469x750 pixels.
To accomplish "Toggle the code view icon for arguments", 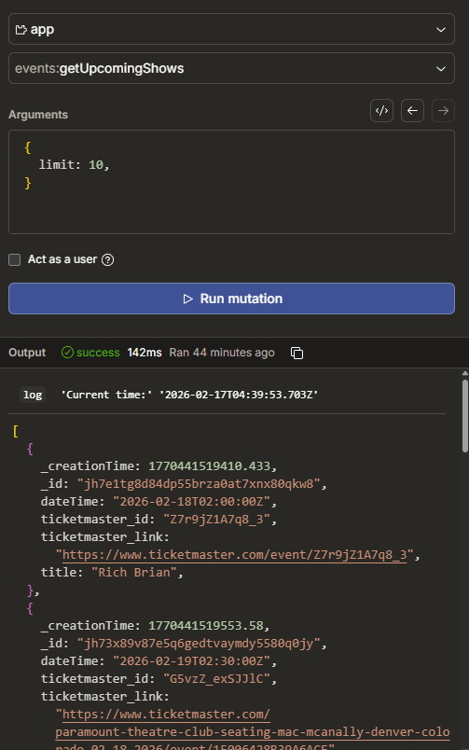I will (381, 111).
